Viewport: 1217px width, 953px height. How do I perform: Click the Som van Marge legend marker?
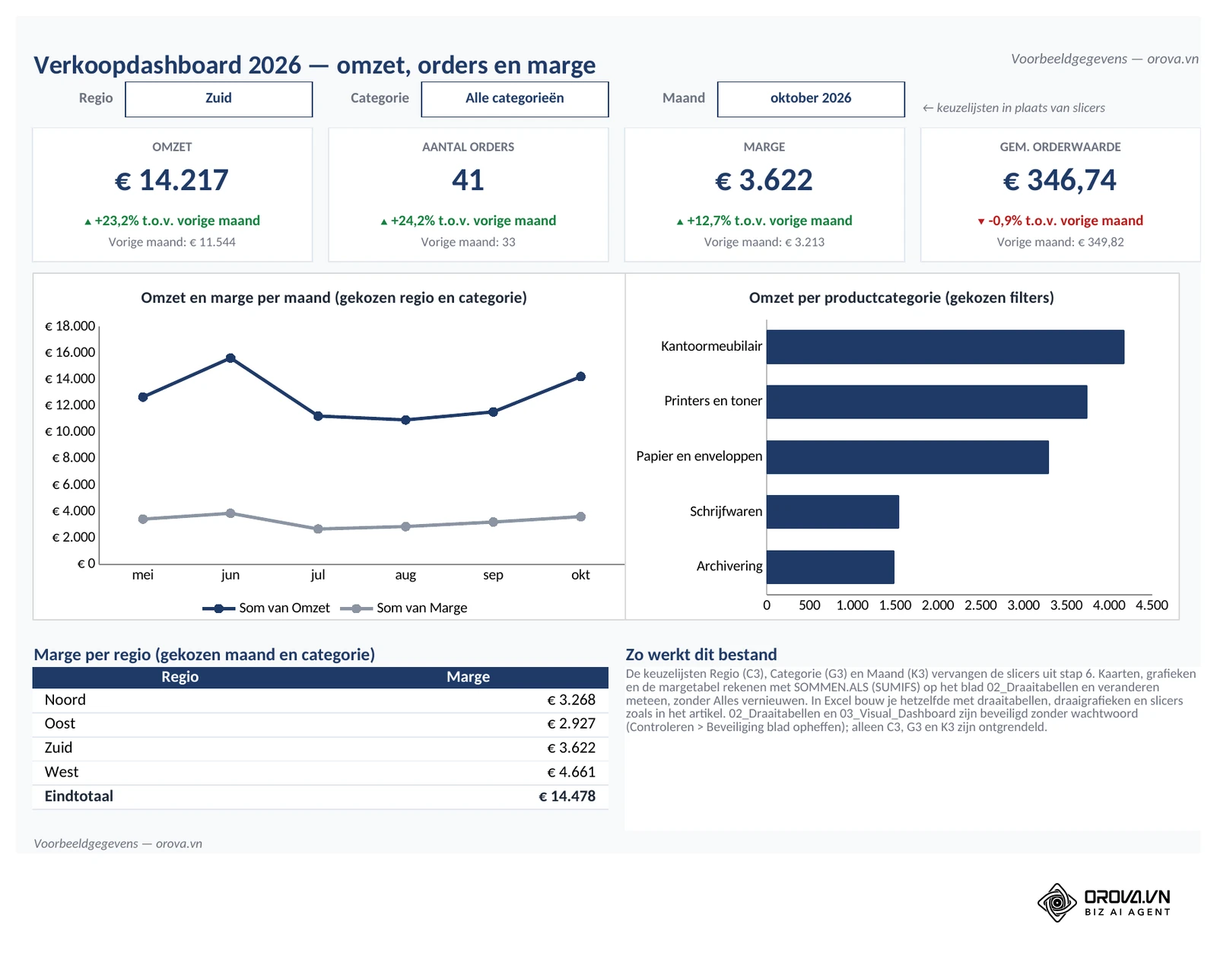click(357, 608)
